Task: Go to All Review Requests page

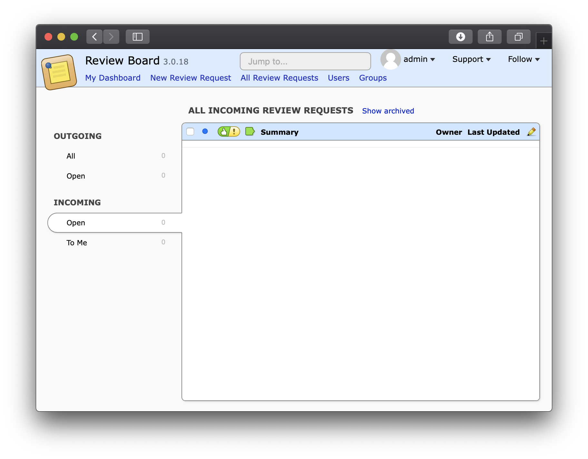Action: [279, 78]
